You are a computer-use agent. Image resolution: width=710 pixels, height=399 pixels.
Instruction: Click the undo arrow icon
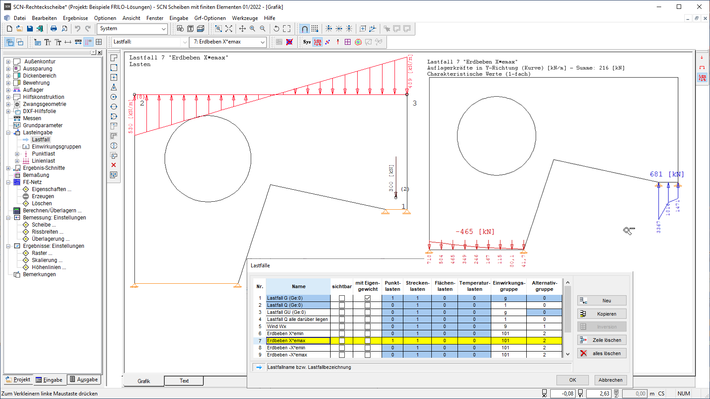click(x=78, y=28)
